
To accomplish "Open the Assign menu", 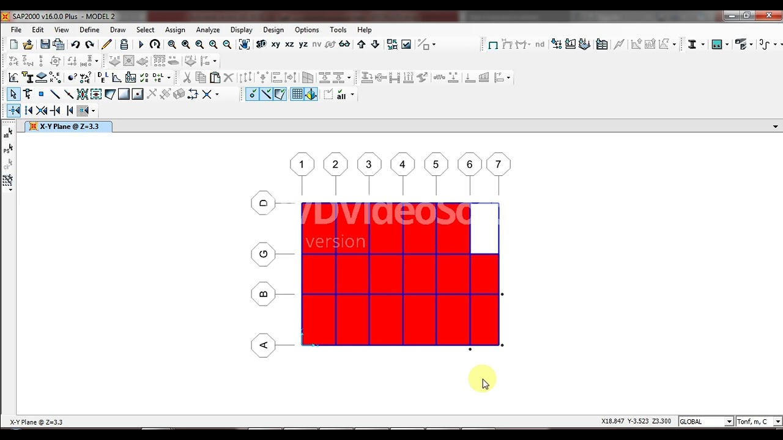I will [175, 29].
